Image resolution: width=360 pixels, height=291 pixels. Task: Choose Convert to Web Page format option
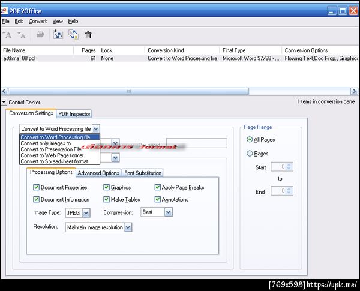[59, 155]
